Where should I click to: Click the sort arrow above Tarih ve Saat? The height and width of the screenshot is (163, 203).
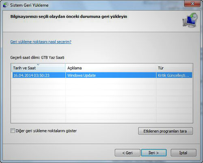point(38,65)
